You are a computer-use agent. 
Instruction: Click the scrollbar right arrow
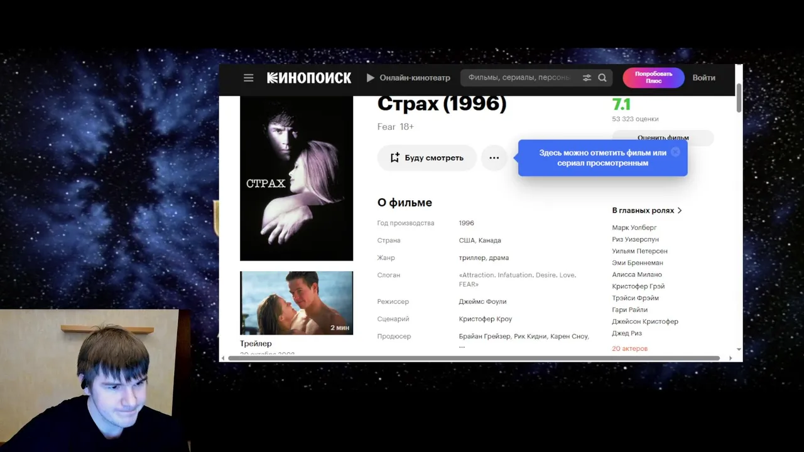click(730, 358)
